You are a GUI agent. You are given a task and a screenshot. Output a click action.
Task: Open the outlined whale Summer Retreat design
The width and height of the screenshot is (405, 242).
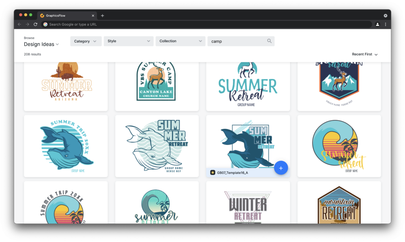point(157,146)
